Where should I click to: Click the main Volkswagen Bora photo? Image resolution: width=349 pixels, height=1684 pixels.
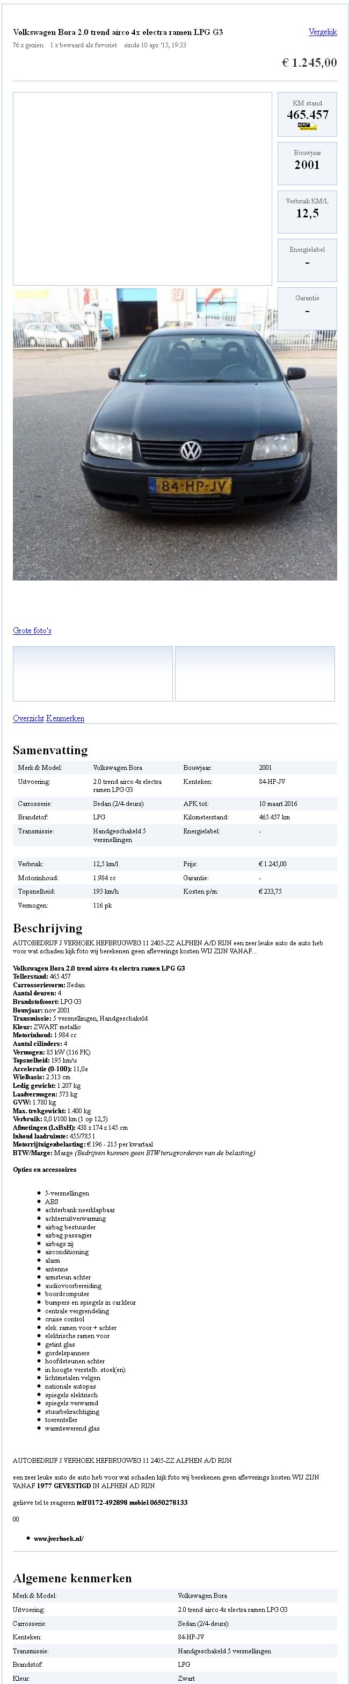175,434
